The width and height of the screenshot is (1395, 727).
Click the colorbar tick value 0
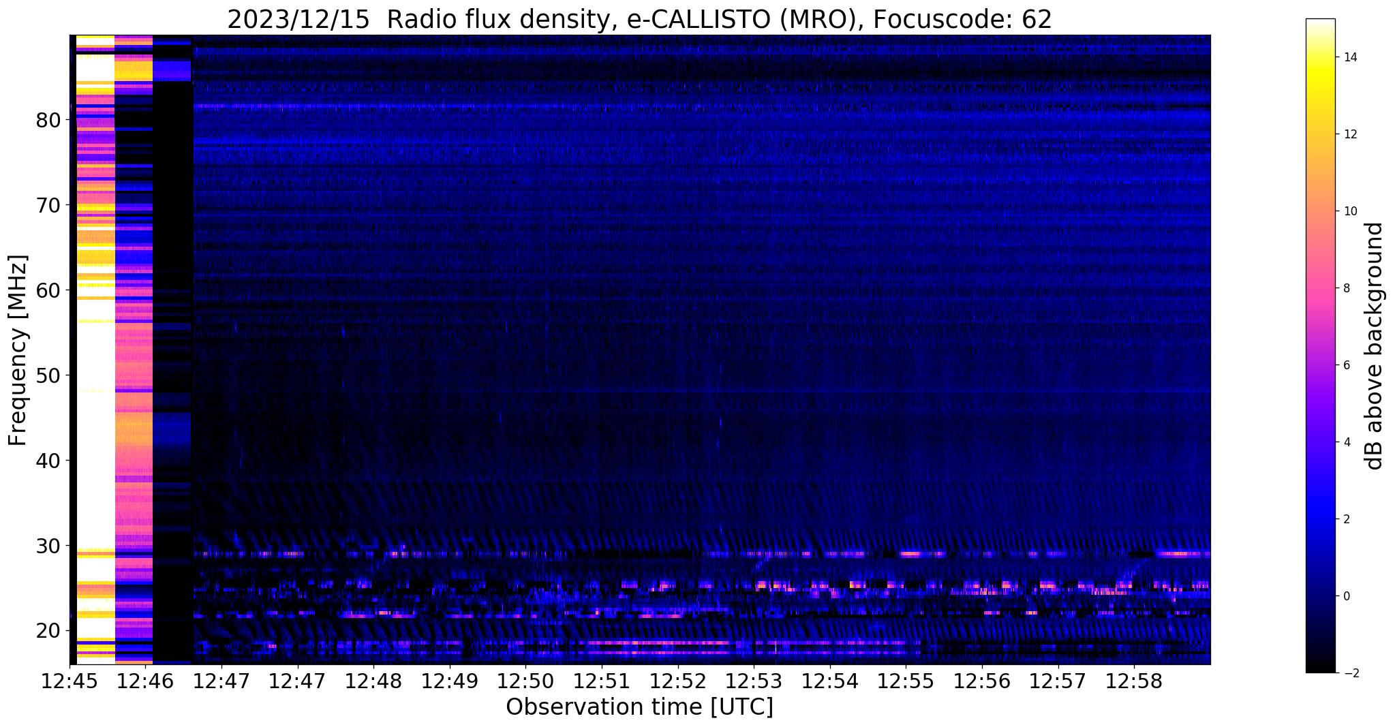tap(1346, 596)
